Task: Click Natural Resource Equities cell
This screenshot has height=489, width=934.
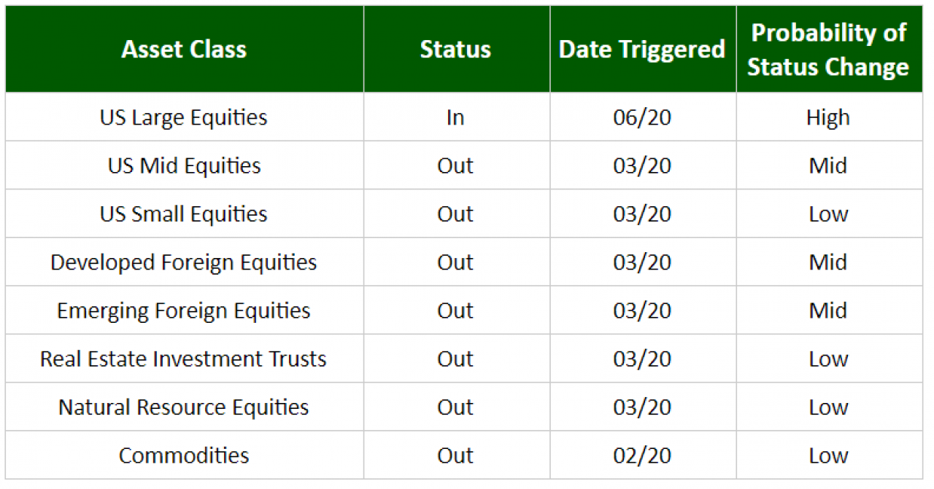Action: (184, 407)
